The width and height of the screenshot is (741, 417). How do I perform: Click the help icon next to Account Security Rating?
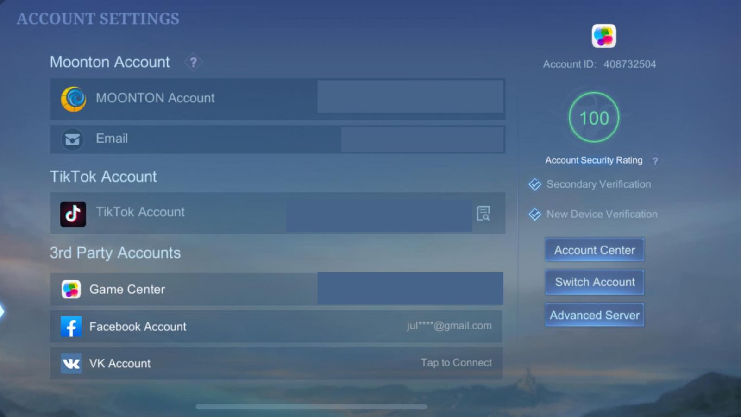click(x=655, y=161)
